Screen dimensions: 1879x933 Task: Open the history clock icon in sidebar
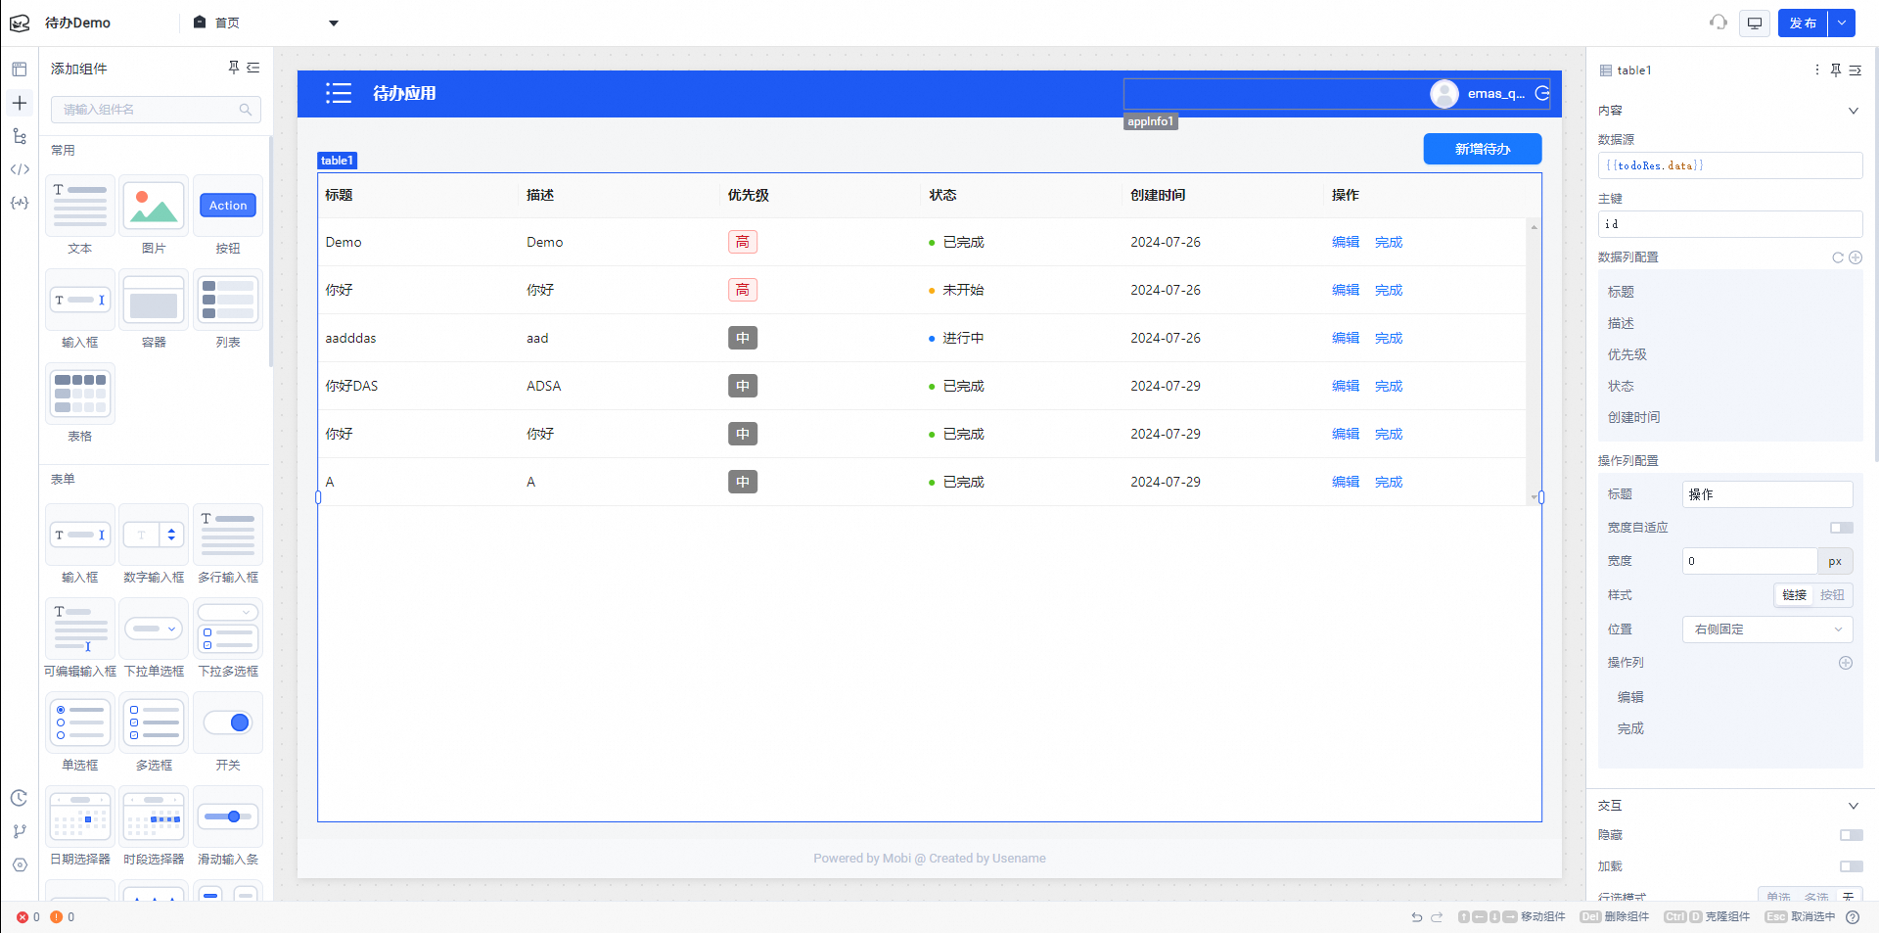[x=20, y=798]
